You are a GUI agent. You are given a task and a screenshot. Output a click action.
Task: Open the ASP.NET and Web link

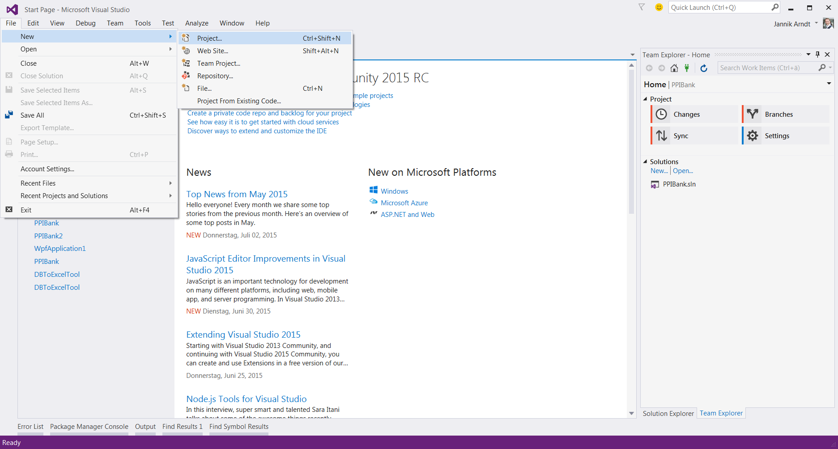click(x=408, y=214)
